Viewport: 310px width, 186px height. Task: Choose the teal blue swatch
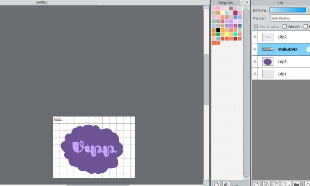pyautogui.click(x=240, y=26)
